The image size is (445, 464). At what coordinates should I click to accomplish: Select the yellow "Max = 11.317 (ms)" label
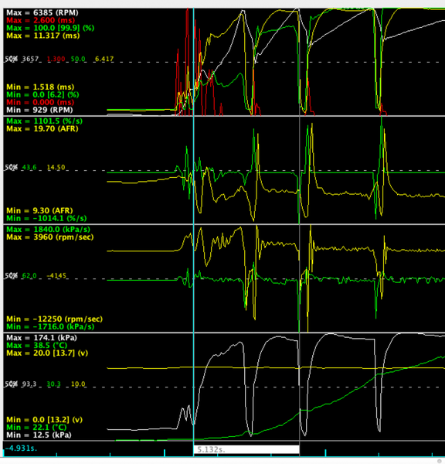point(42,36)
